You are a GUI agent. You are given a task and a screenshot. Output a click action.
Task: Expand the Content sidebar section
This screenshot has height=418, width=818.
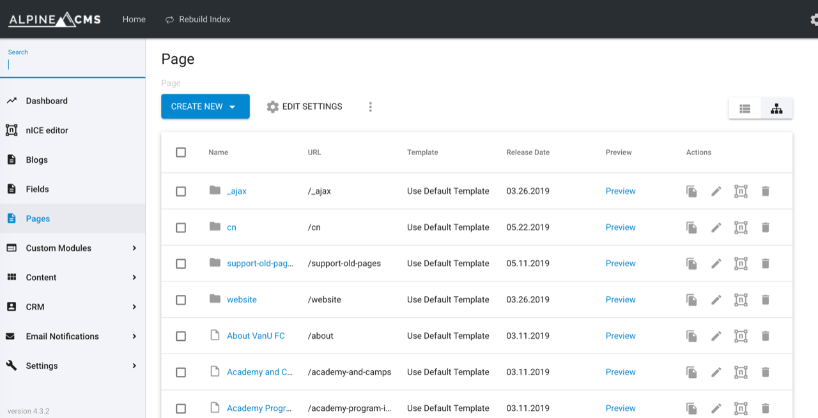point(73,277)
